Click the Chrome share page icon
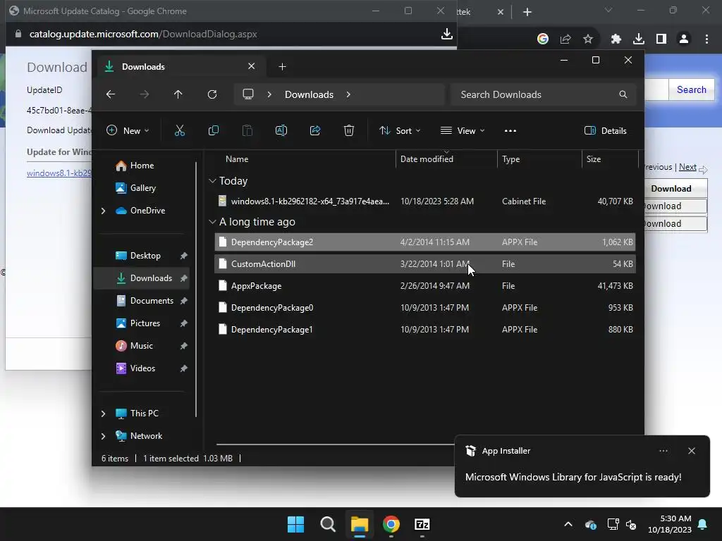722x541 pixels. [x=565, y=39]
